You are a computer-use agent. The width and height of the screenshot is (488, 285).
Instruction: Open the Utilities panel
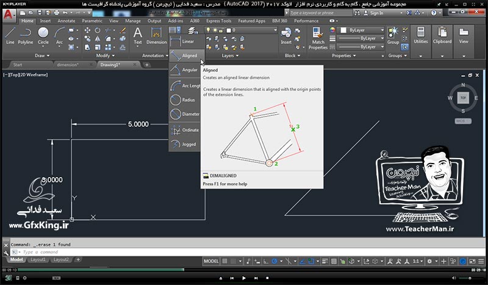click(x=420, y=41)
